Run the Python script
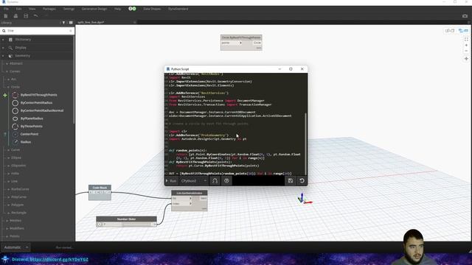 pos(171,181)
